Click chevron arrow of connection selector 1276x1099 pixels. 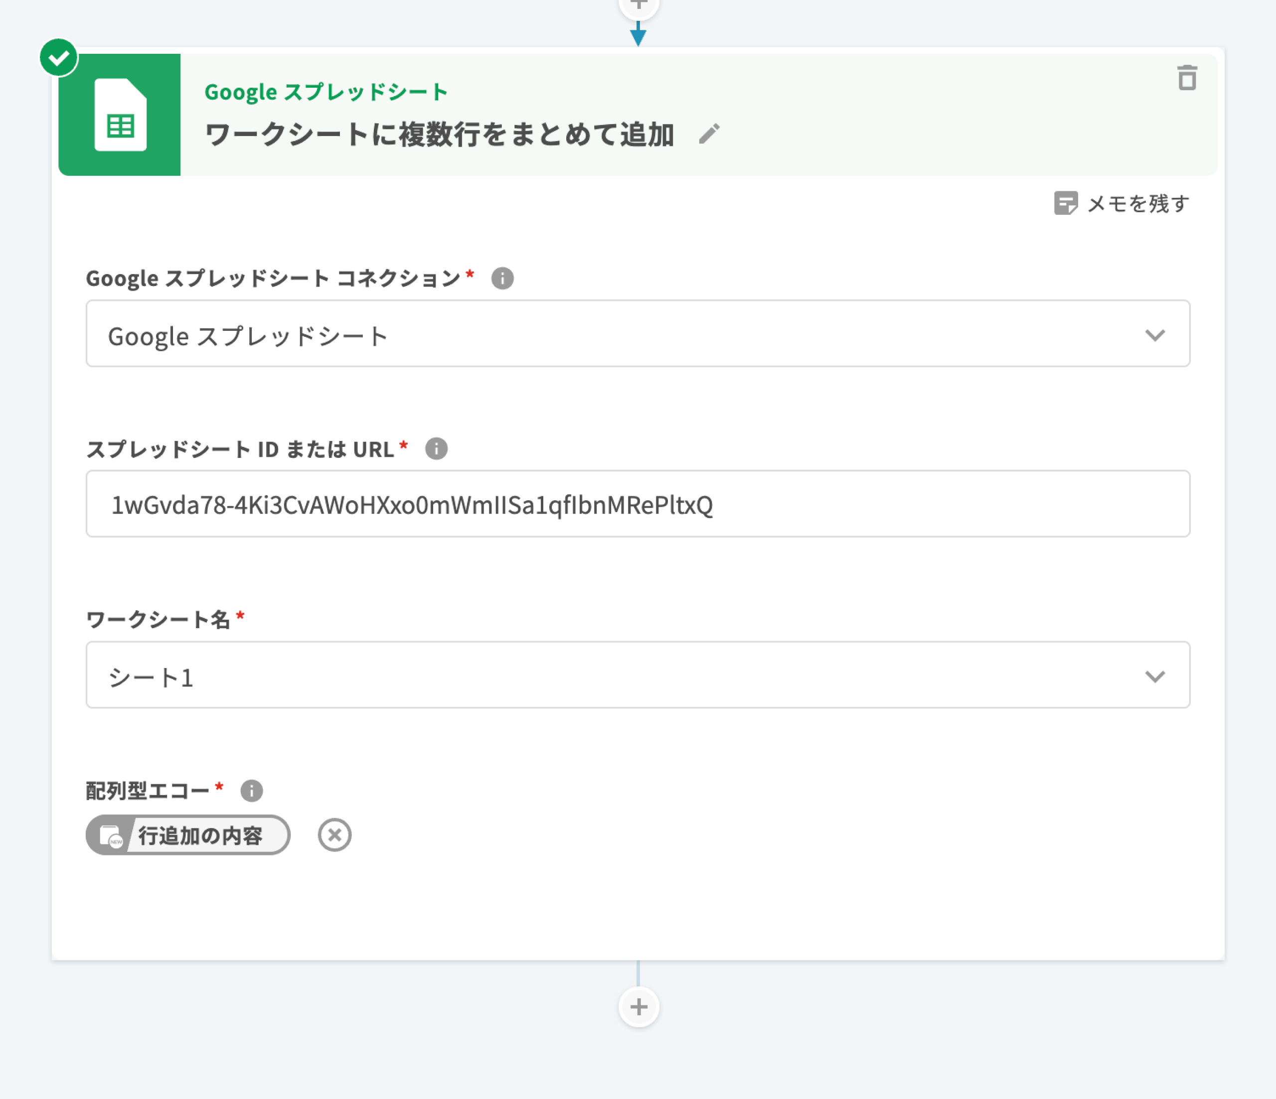[1155, 335]
